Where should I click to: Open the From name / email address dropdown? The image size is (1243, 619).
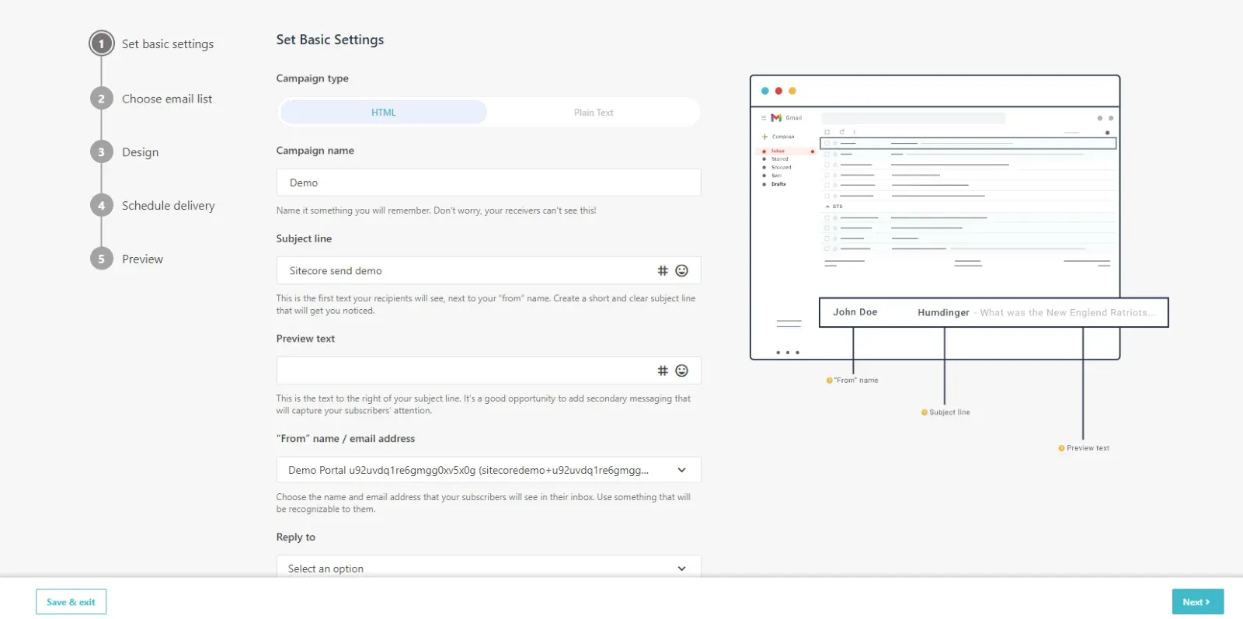[489, 470]
